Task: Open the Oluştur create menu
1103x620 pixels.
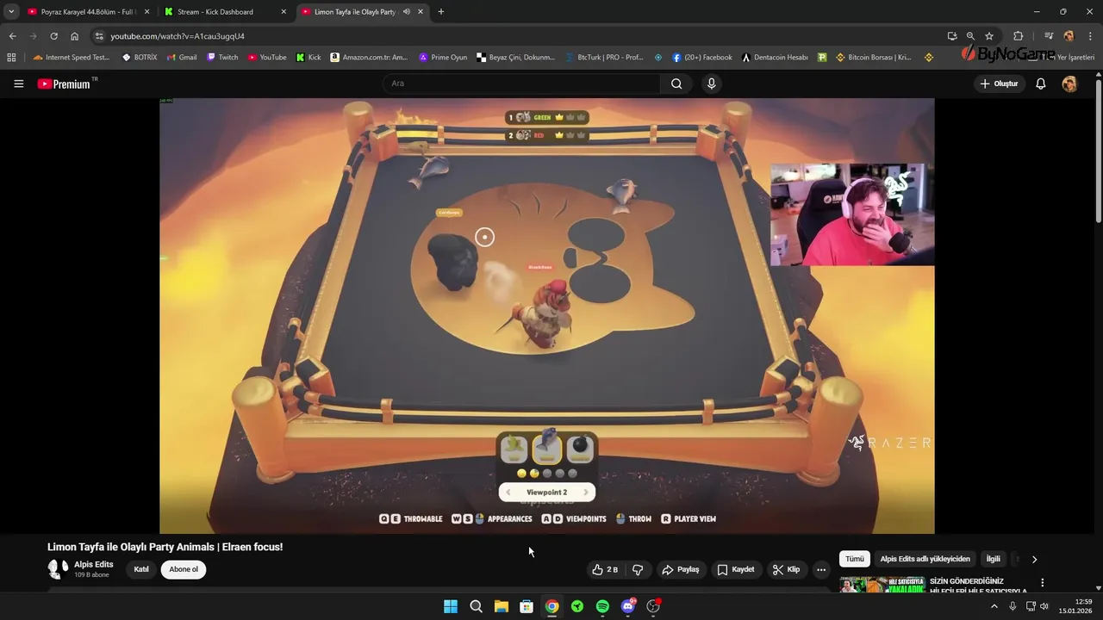Action: pyautogui.click(x=1000, y=84)
